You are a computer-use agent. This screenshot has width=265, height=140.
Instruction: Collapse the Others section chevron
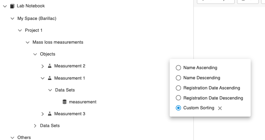12,138
